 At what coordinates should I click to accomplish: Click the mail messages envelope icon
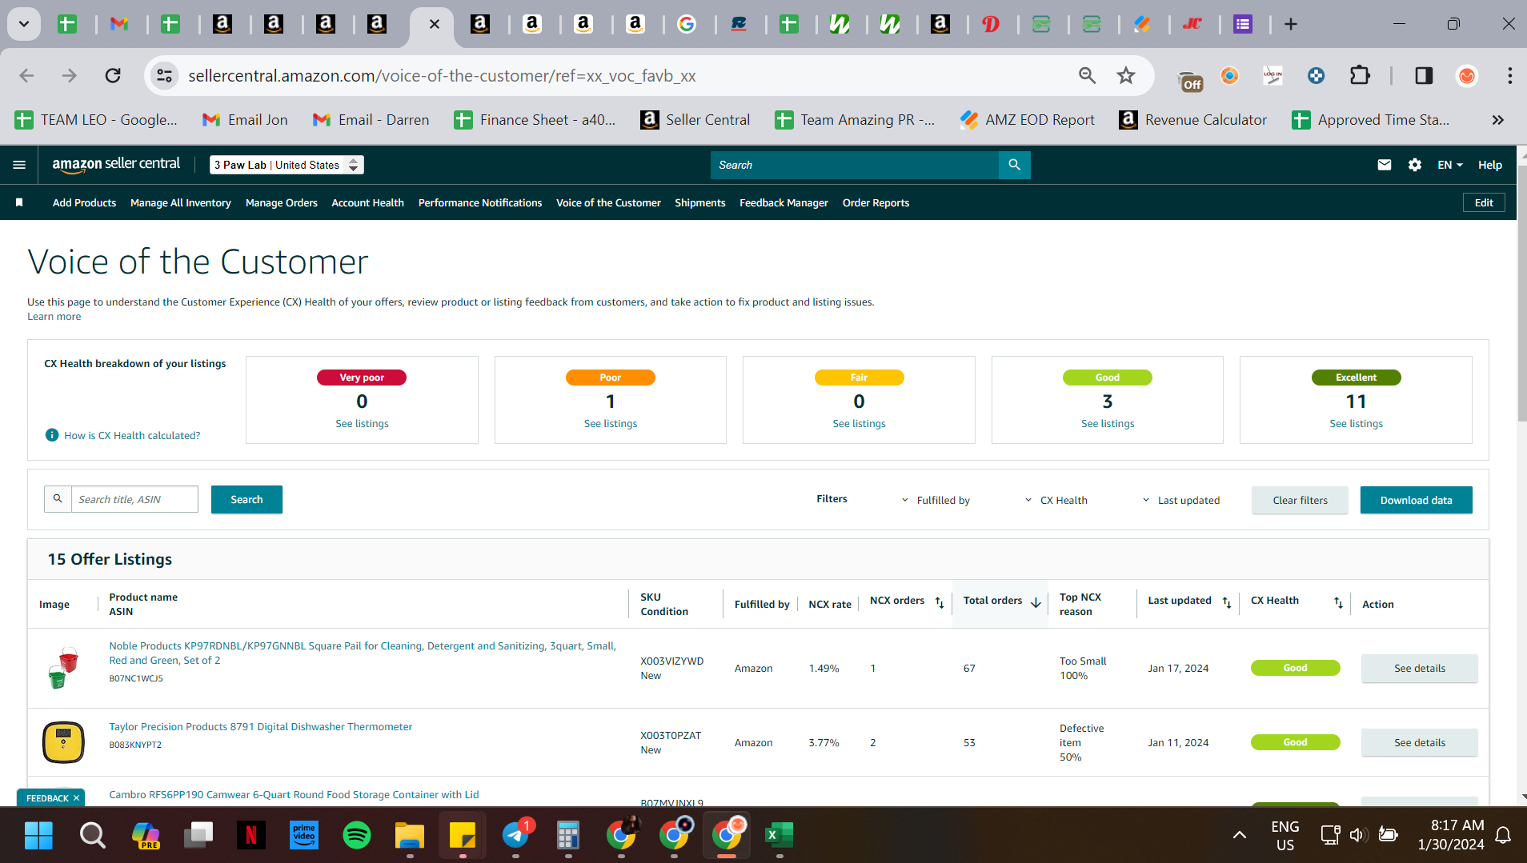[x=1385, y=165]
